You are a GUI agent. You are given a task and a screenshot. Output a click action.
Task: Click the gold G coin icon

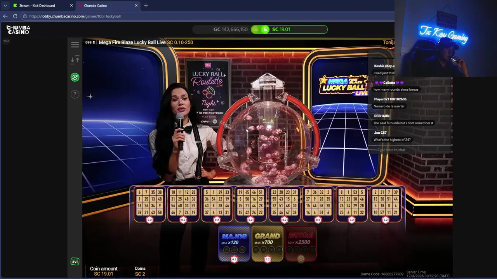pos(255,29)
